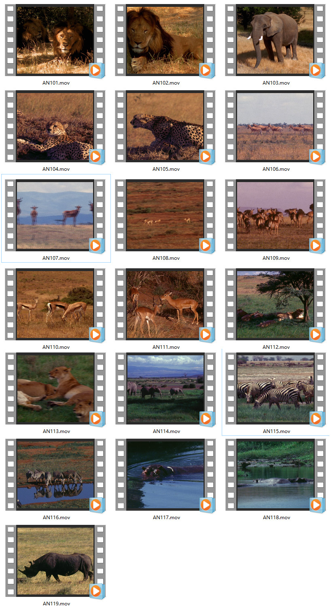Click the AN114.mov file name
The image size is (331, 607).
(167, 431)
